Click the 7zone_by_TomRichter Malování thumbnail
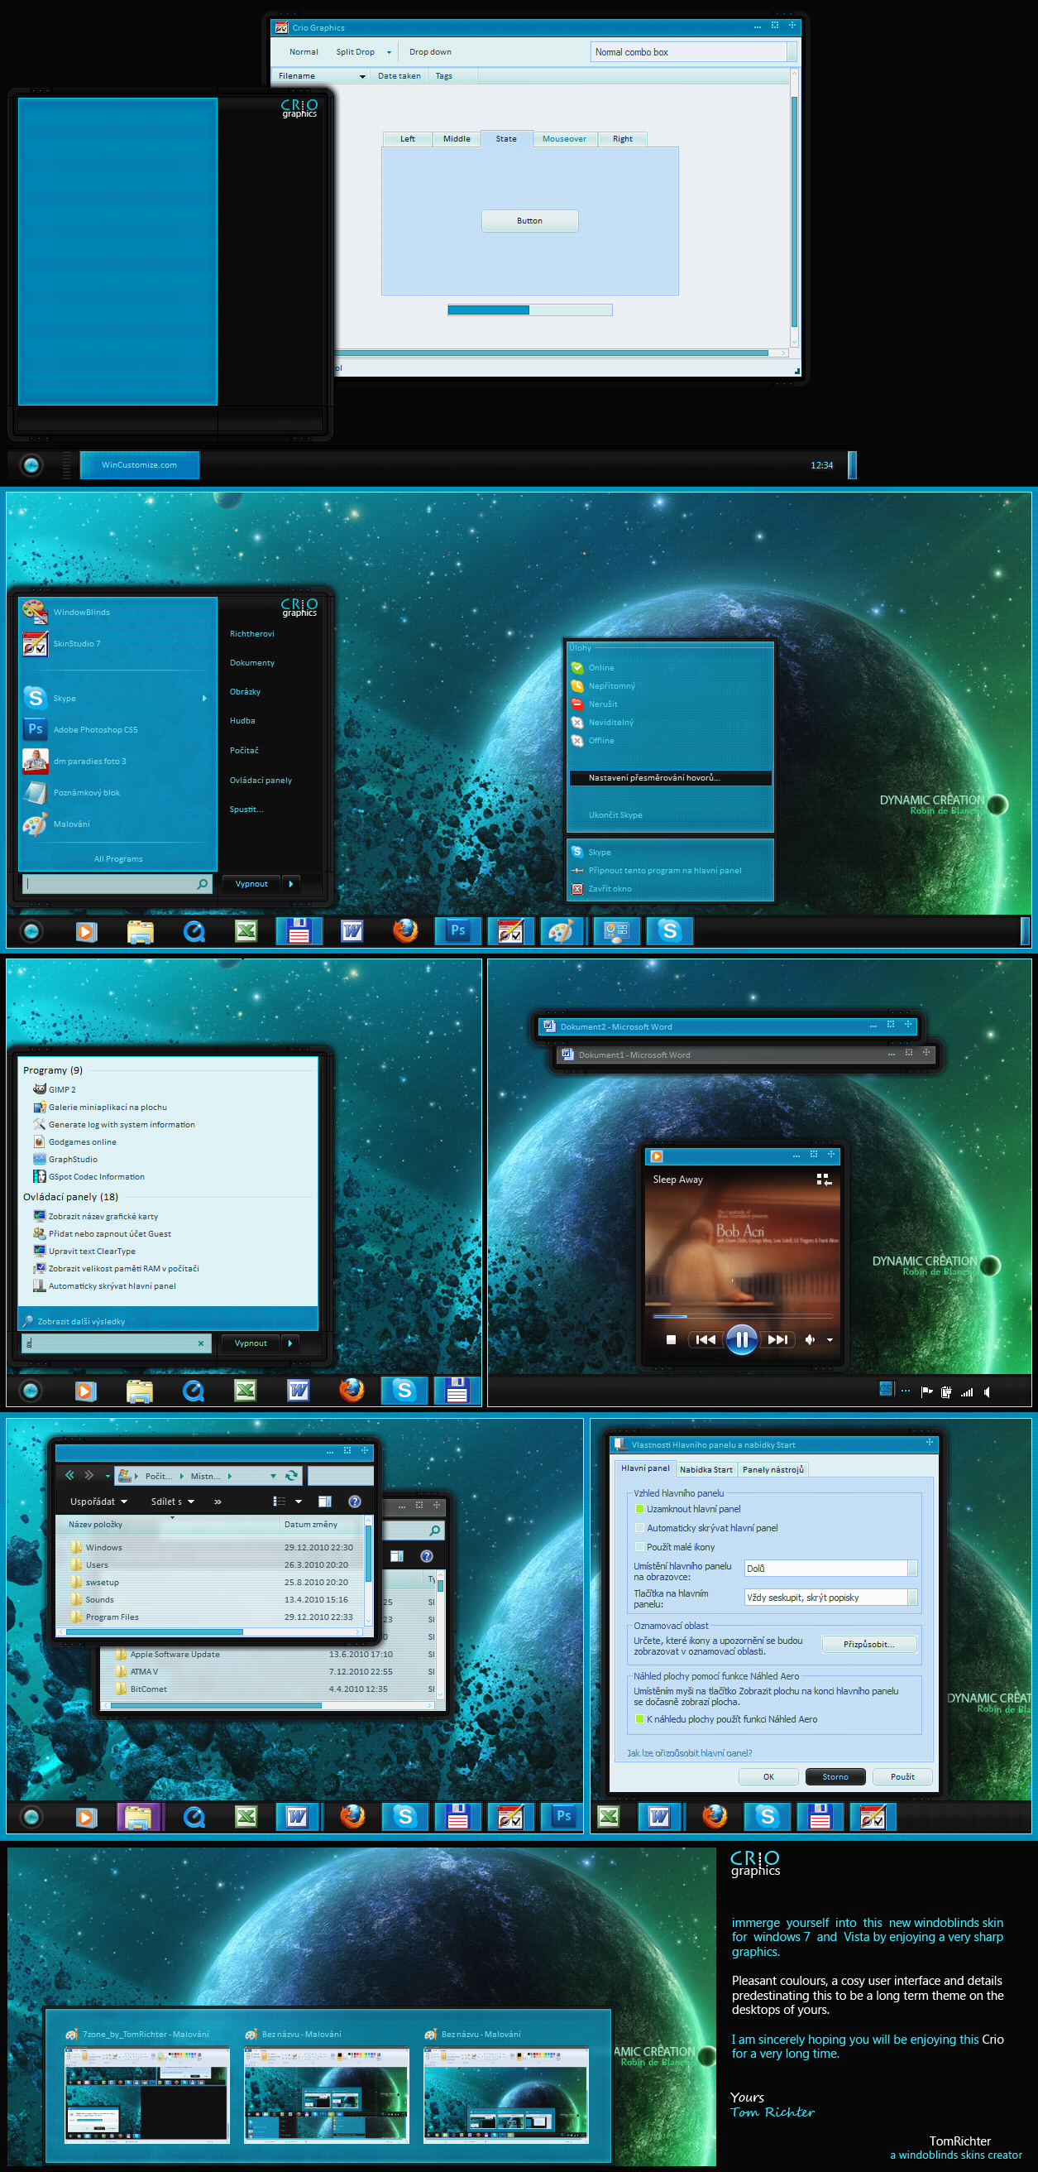Screen dimensions: 1038x2172 (x=146, y=2095)
